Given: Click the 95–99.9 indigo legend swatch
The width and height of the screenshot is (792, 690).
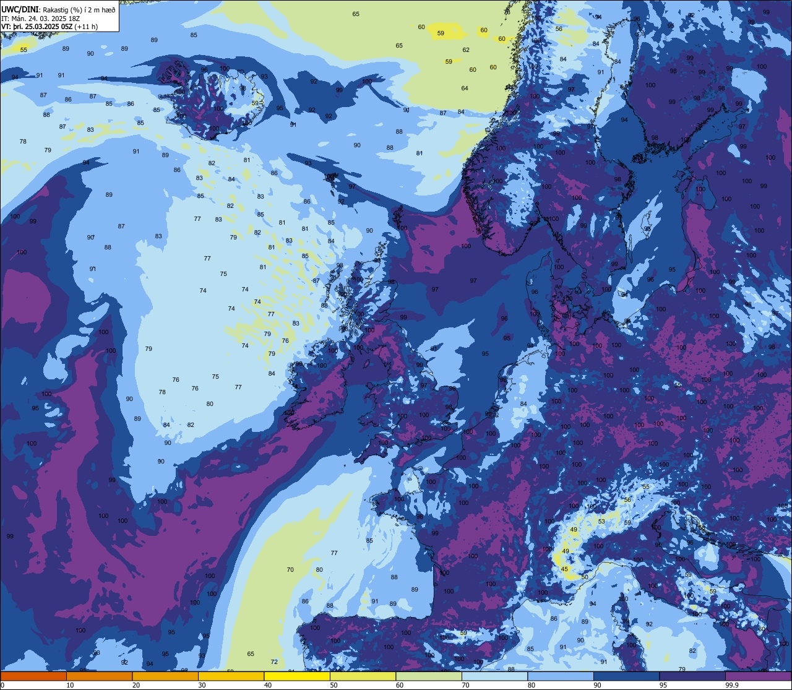Looking at the screenshot, I should tap(692, 676).
